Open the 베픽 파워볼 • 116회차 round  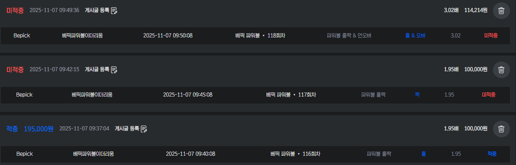tap(295, 154)
